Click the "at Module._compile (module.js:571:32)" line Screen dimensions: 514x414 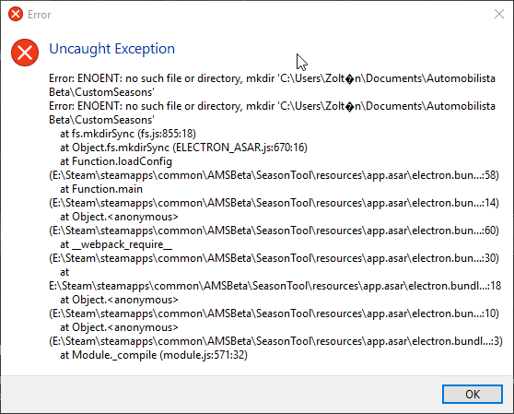pyautogui.click(x=154, y=355)
